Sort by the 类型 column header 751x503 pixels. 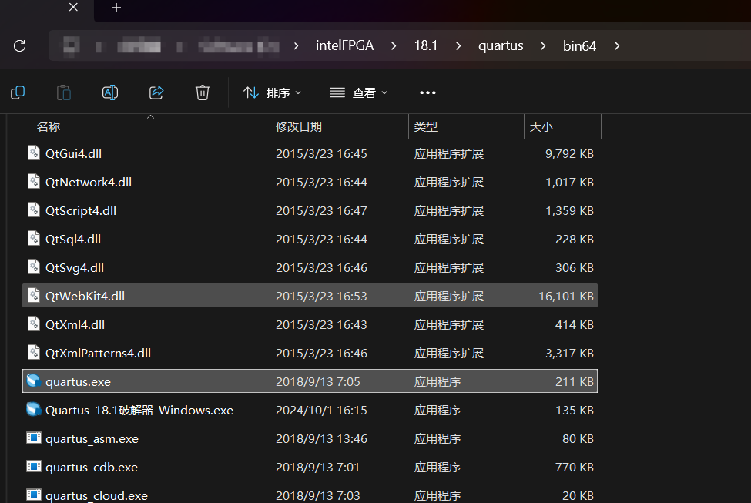click(425, 127)
